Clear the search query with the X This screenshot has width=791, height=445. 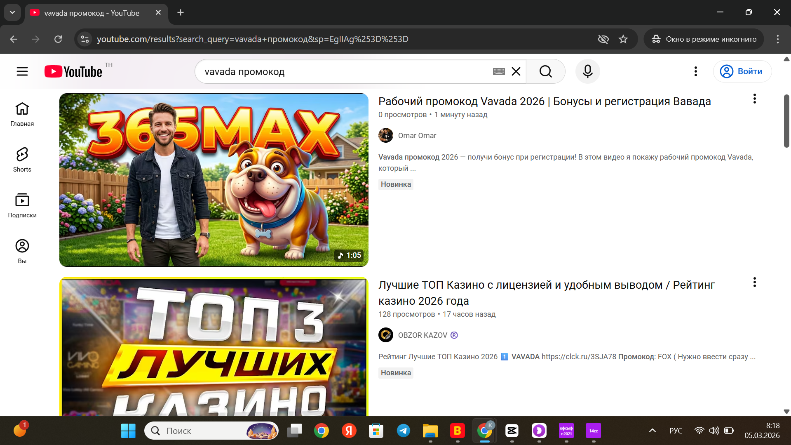point(516,72)
